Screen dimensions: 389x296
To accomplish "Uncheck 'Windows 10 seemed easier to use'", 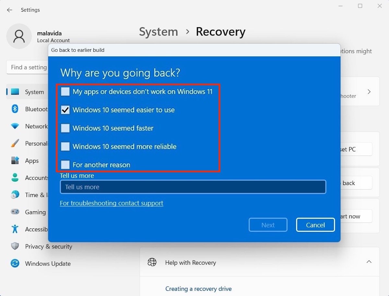I will pyautogui.click(x=65, y=110).
